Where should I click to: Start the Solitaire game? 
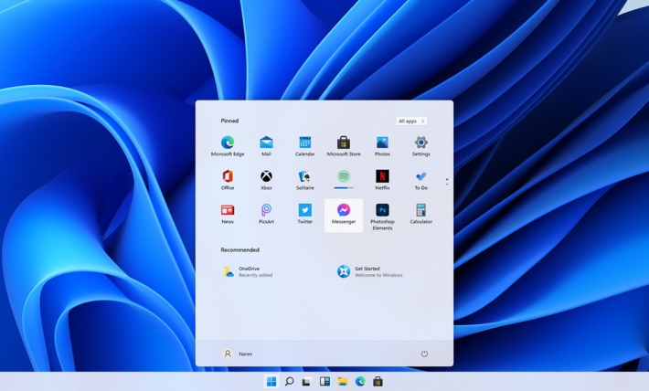coord(305,180)
